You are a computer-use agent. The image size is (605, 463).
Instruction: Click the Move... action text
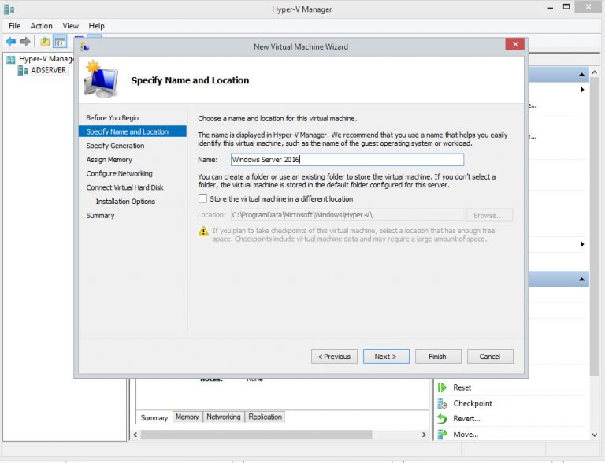[x=466, y=435]
